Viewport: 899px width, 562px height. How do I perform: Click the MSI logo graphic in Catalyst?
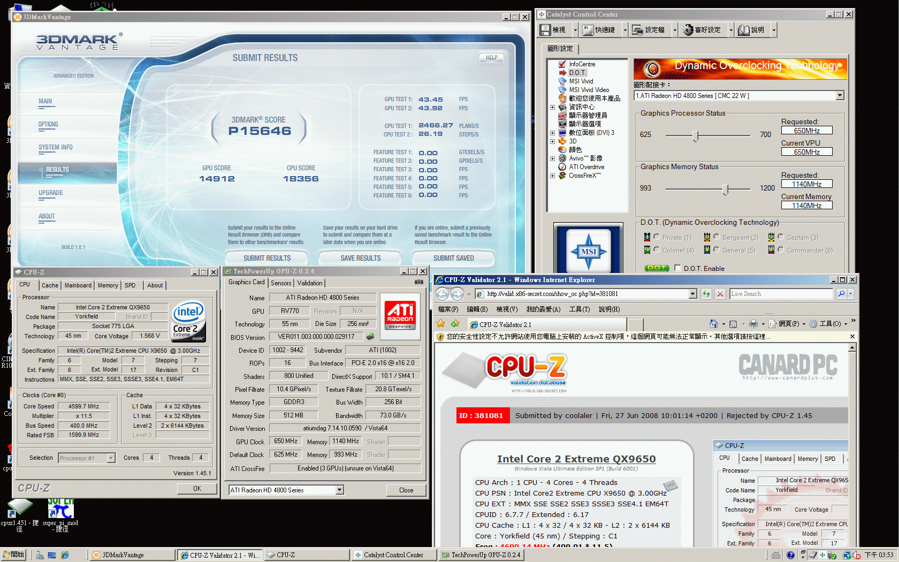[x=589, y=250]
